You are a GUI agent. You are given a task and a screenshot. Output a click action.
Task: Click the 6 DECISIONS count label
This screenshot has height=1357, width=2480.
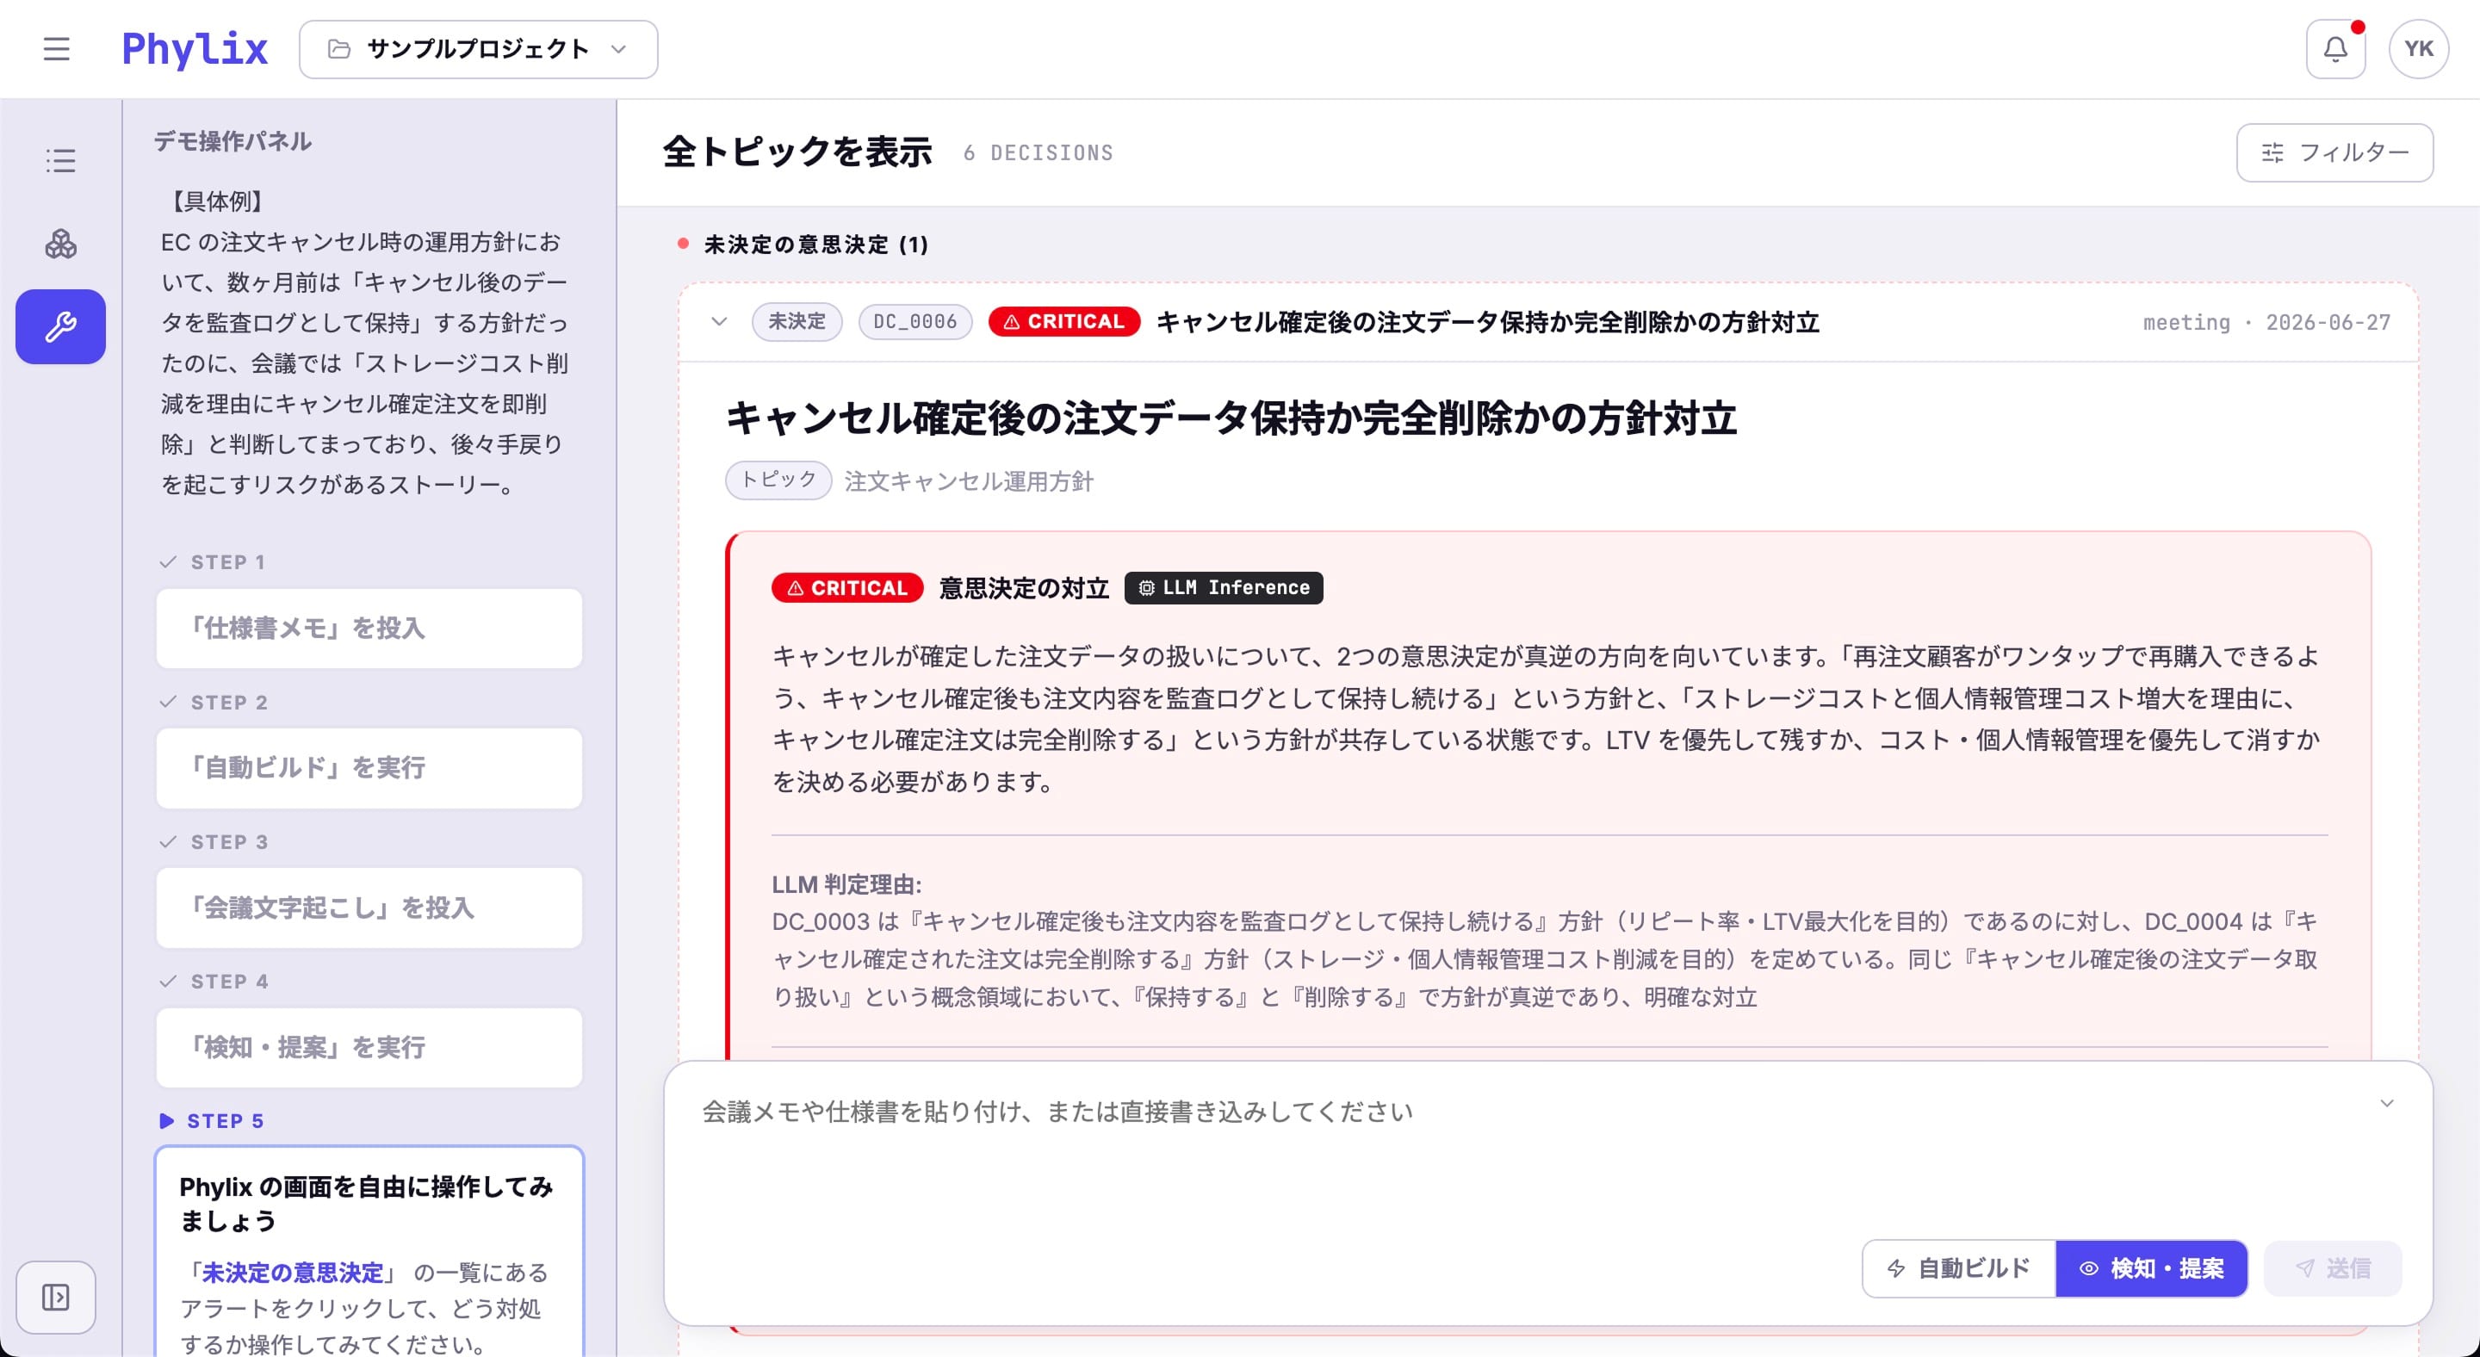tap(1038, 152)
